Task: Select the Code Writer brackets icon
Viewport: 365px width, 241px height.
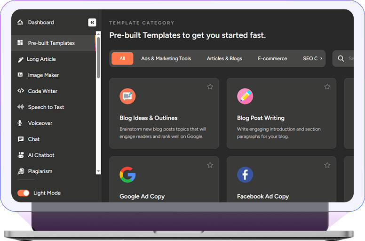Action: (x=20, y=91)
